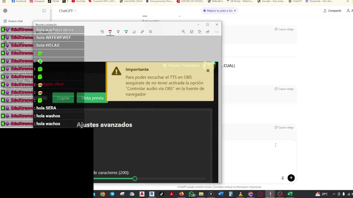353x198 pixels.
Task: Open the Instagram bookmark
Action: pyautogui.click(x=37, y=1)
